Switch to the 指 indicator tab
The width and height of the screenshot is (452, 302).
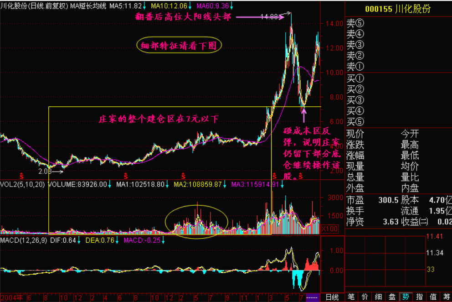coord(419,297)
